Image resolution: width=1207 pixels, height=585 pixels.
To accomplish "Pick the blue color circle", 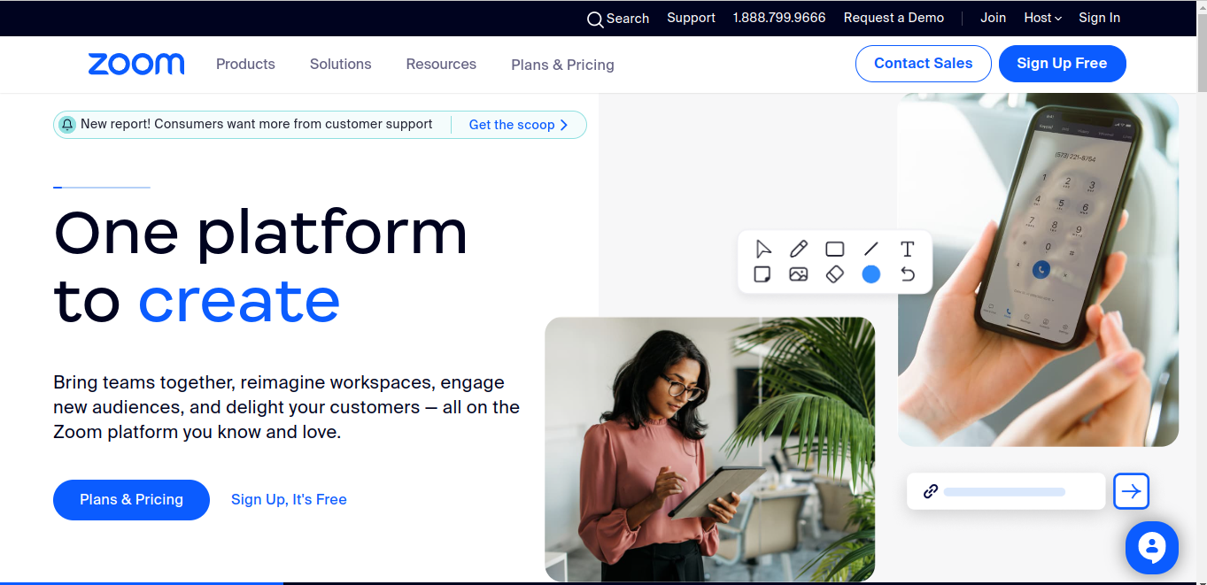I will 871,274.
